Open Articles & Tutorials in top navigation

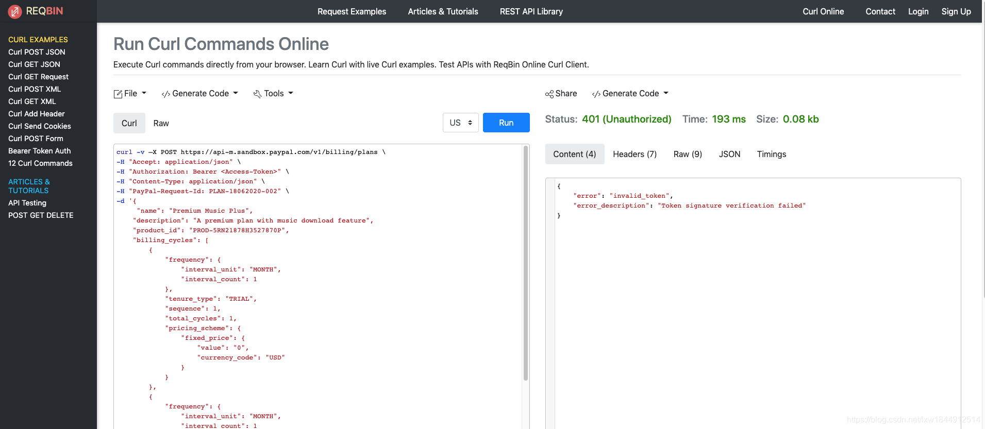[443, 11]
